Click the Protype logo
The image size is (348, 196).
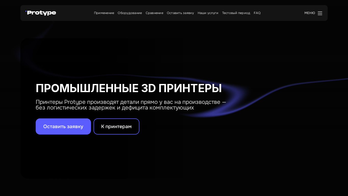pos(41,13)
